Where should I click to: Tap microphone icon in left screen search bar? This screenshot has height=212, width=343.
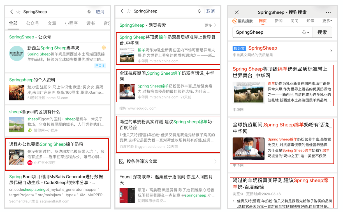point(89,12)
